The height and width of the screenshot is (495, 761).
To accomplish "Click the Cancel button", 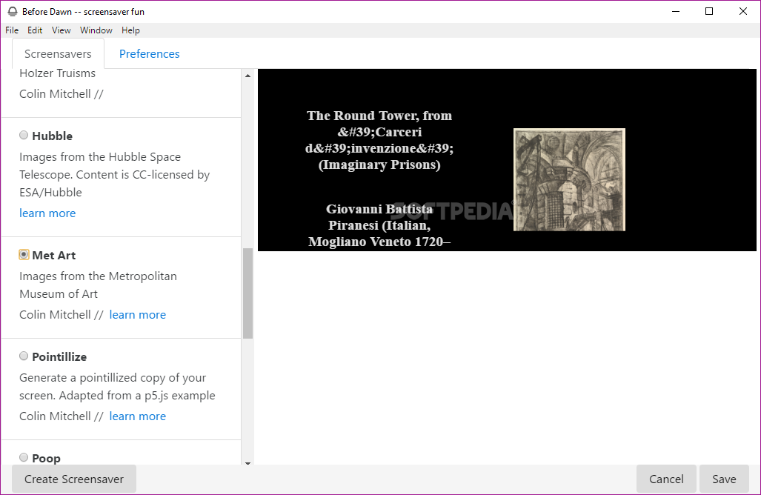I will 666,479.
